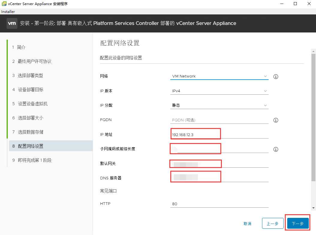Click 取消 to cancel the installation
The height and width of the screenshot is (235, 316).
[x=248, y=224]
